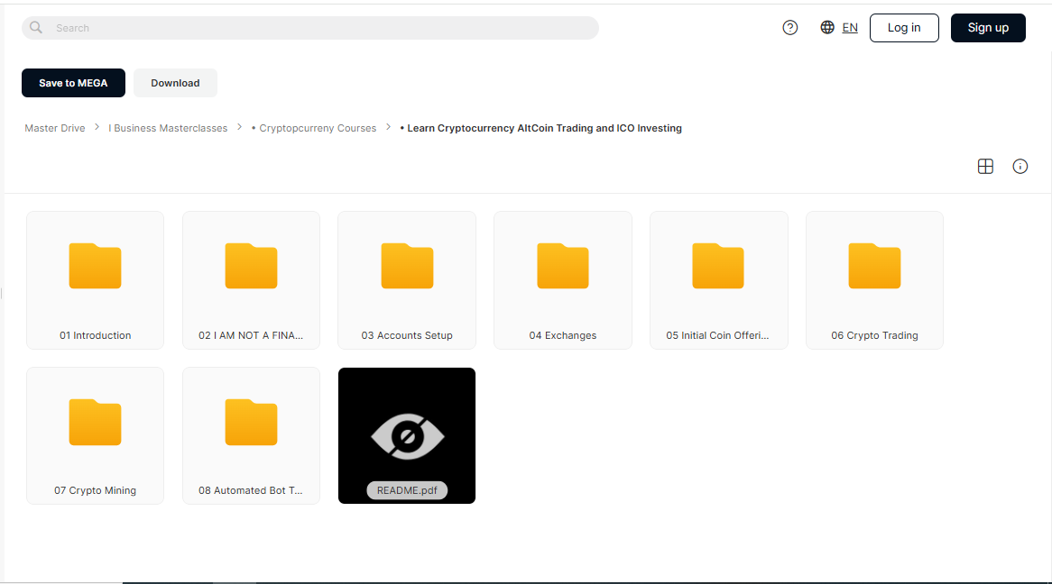Click the README.pdf file name label
This screenshot has width=1052, height=584.
click(407, 490)
